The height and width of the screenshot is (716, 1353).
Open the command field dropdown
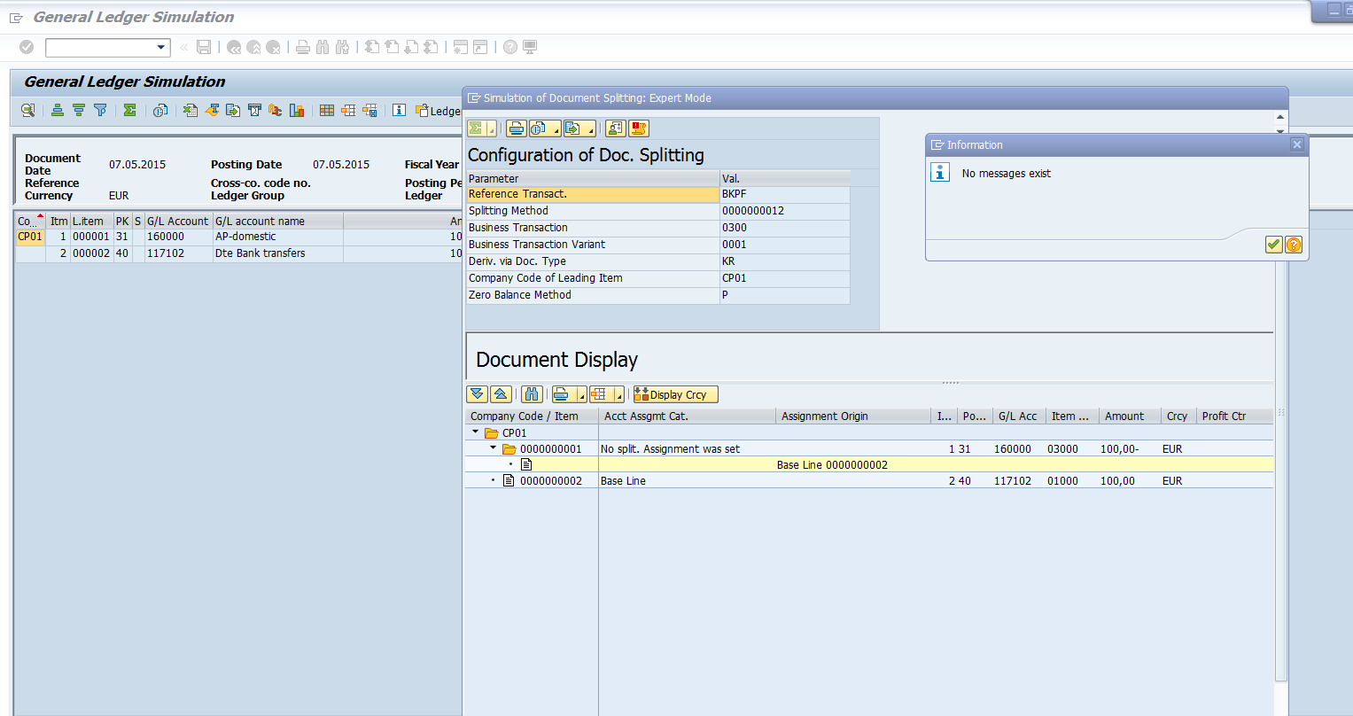pyautogui.click(x=161, y=47)
